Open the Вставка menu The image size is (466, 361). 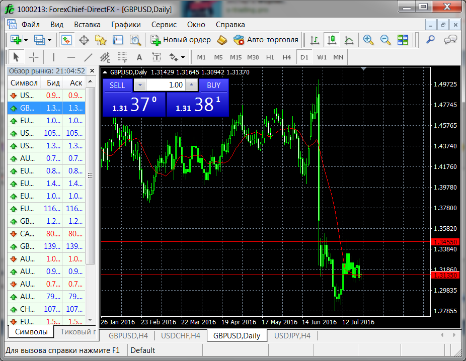click(x=87, y=25)
